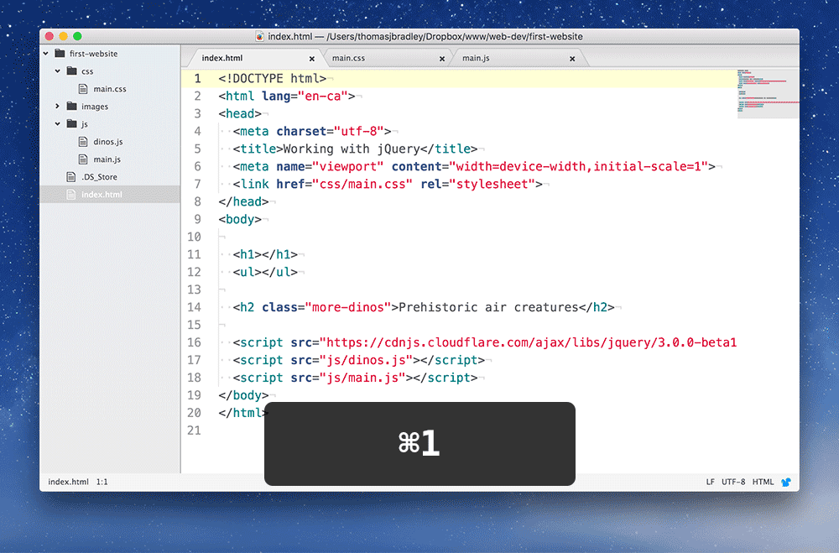Click the HTML syntax indicator
This screenshot has height=553, width=839.
[x=763, y=482]
